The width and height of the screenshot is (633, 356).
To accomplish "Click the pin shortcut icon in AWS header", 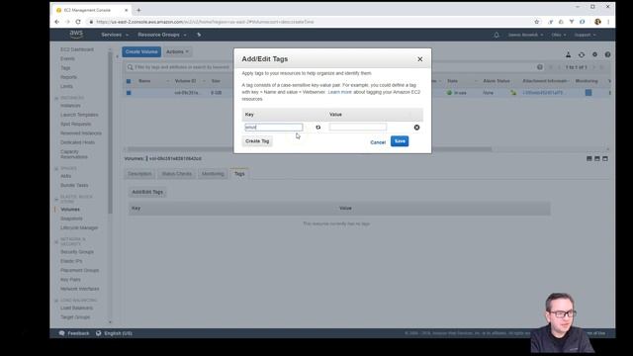I will coord(199,35).
